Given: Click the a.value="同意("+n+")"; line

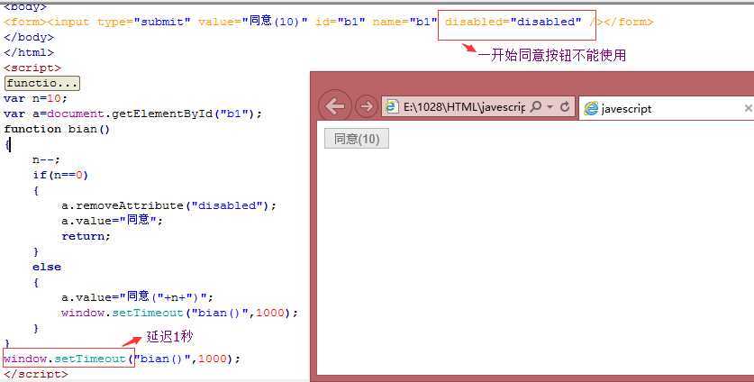Looking at the screenshot, I should tap(137, 296).
